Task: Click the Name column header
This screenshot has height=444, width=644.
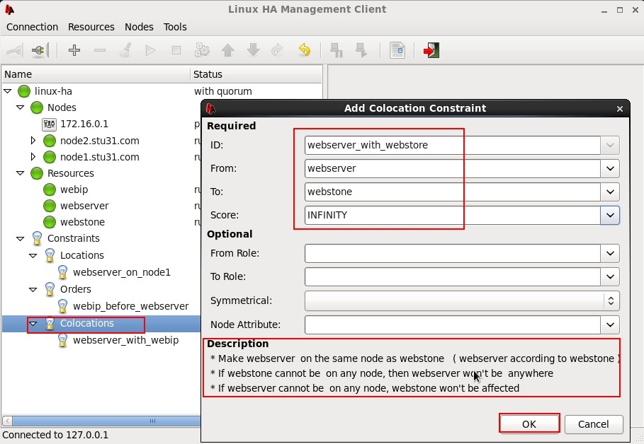Action: [x=96, y=74]
